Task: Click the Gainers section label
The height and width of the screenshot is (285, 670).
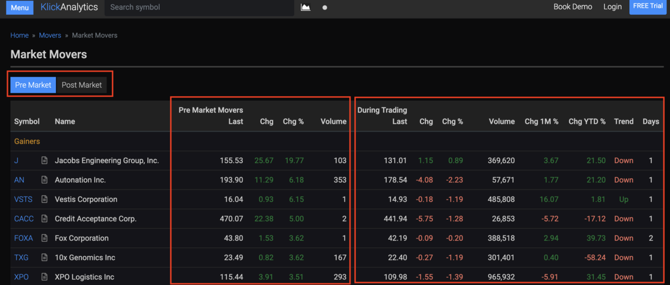Action: 27,141
